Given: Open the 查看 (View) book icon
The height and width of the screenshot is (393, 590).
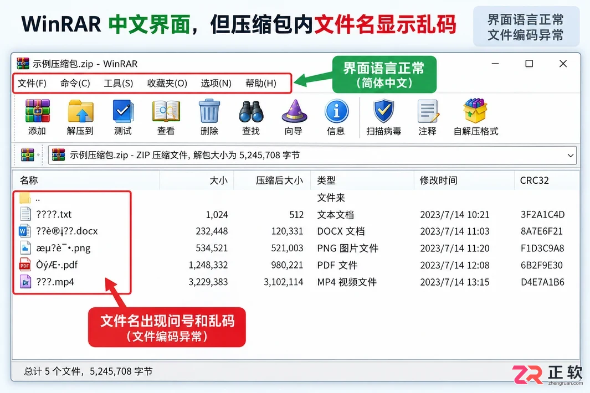Looking at the screenshot, I should [x=166, y=111].
